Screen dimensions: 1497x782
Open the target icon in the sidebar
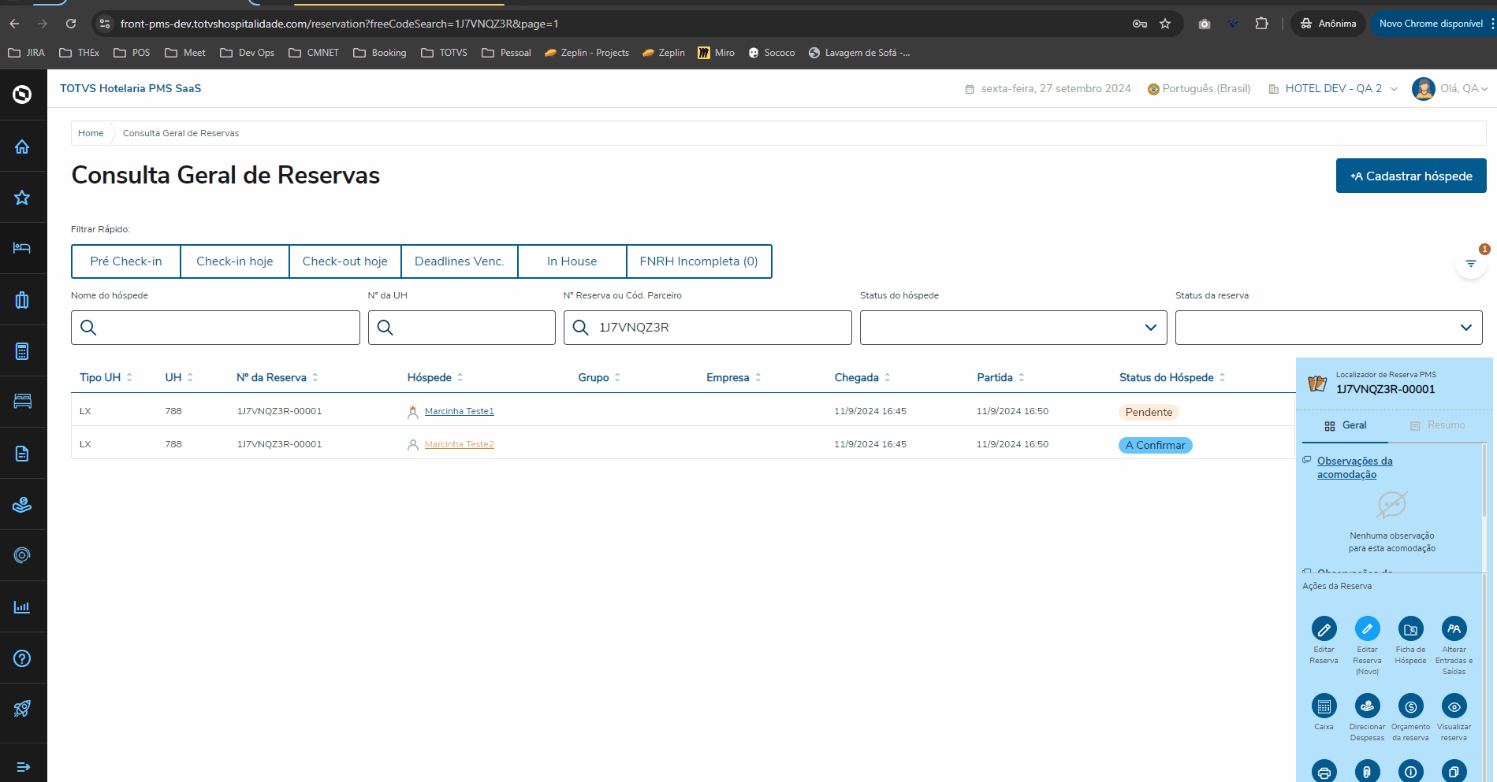point(22,555)
